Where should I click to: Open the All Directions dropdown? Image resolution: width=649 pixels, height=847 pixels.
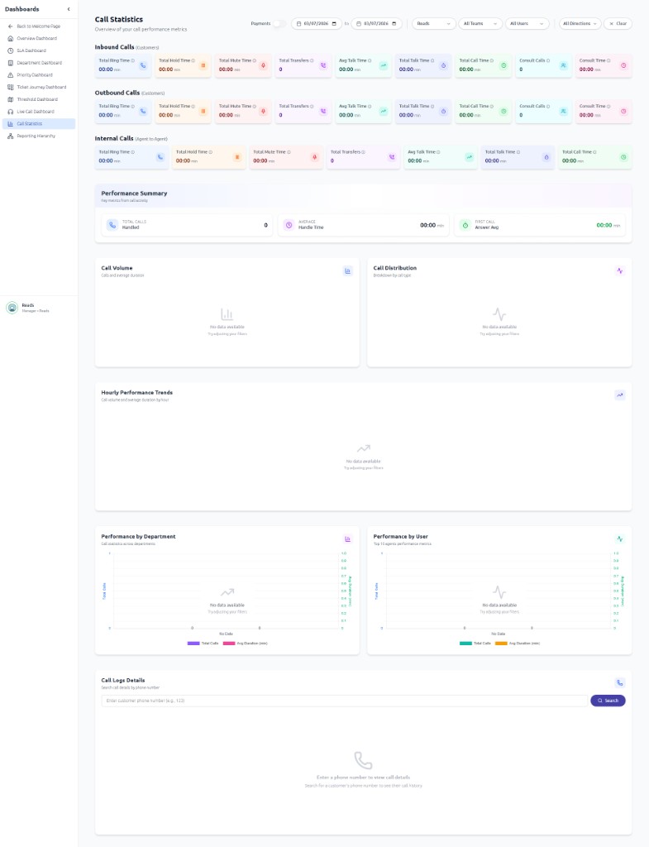click(x=580, y=24)
